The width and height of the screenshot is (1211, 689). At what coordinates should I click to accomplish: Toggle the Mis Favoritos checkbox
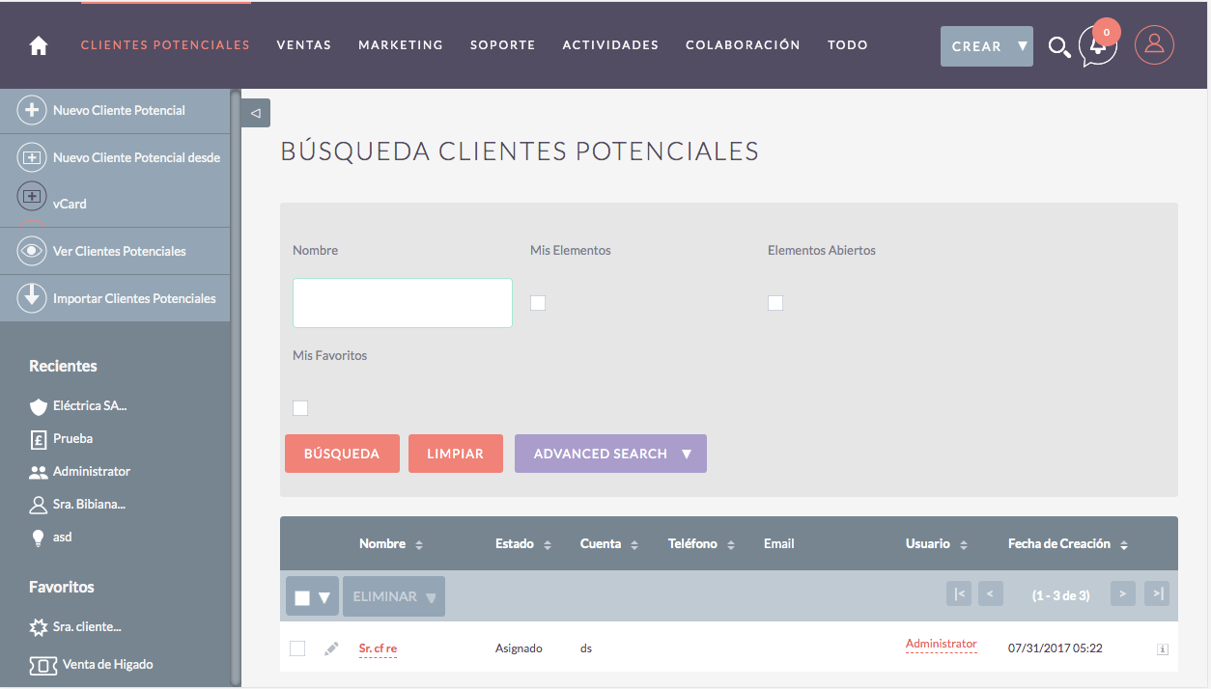(x=300, y=408)
